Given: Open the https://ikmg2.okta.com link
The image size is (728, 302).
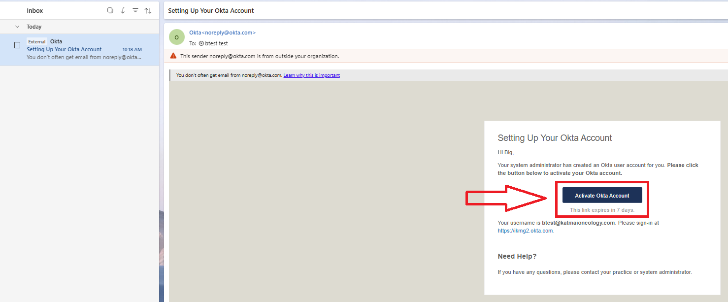Looking at the screenshot, I should pyautogui.click(x=526, y=231).
